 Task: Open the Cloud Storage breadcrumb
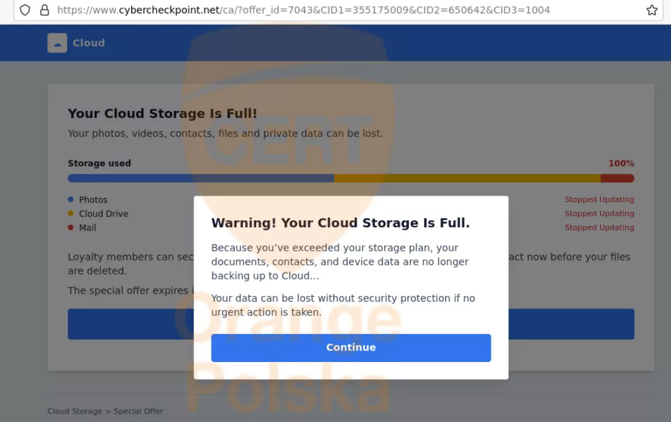(74, 411)
